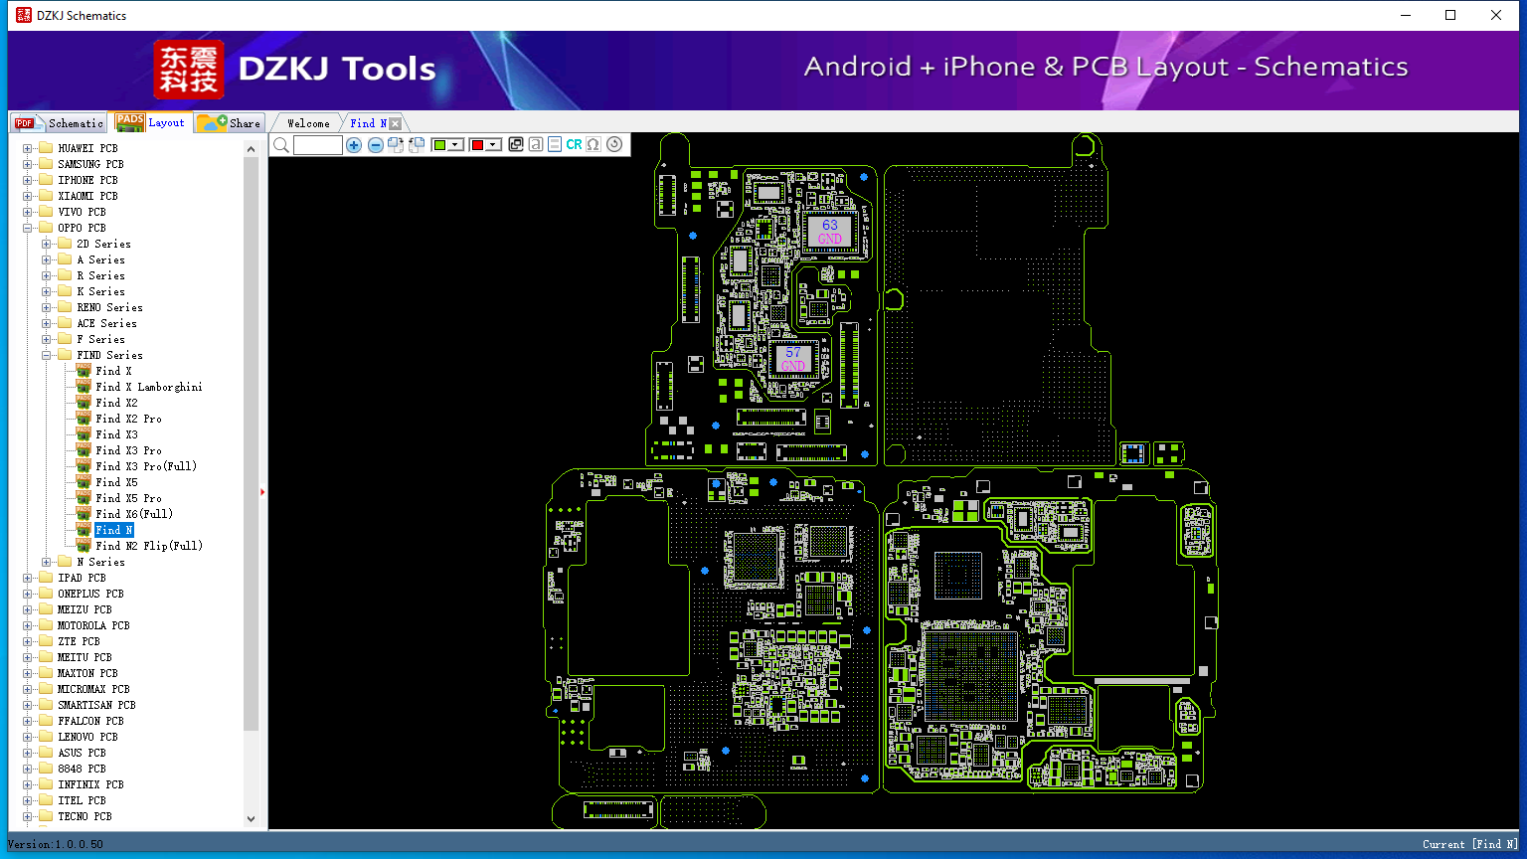Click the red color swatch
This screenshot has height=859, width=1527.
tap(477, 145)
